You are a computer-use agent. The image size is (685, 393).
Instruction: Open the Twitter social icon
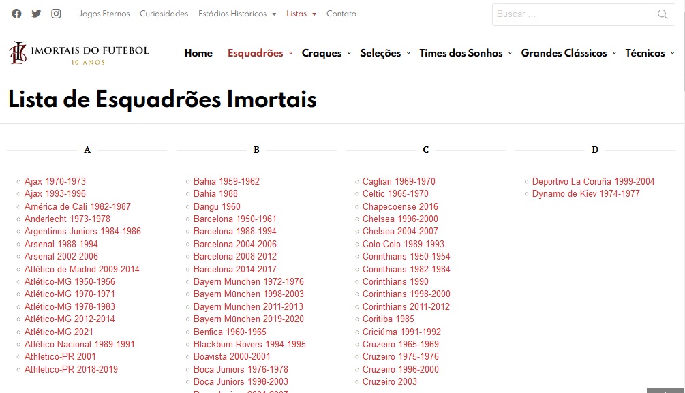36,14
